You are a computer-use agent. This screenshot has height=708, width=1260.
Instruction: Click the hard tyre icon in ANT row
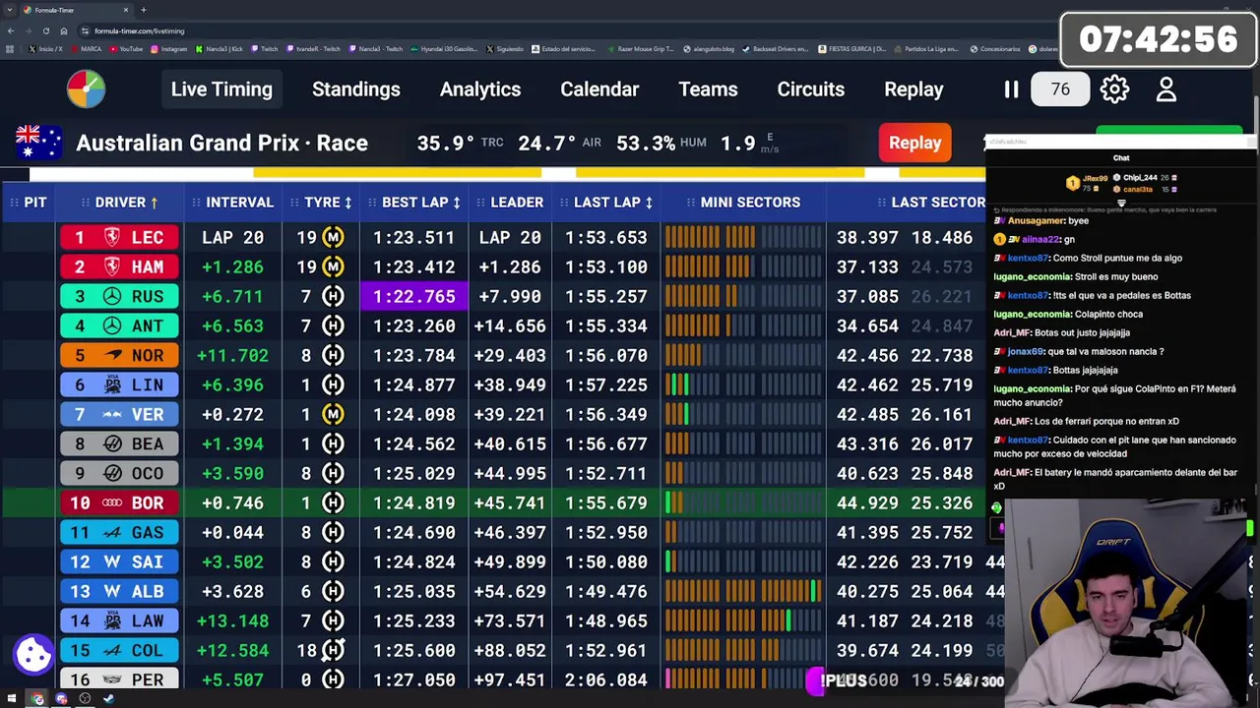[334, 325]
